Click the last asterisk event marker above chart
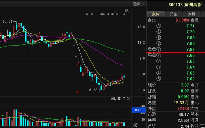 tap(124, 14)
